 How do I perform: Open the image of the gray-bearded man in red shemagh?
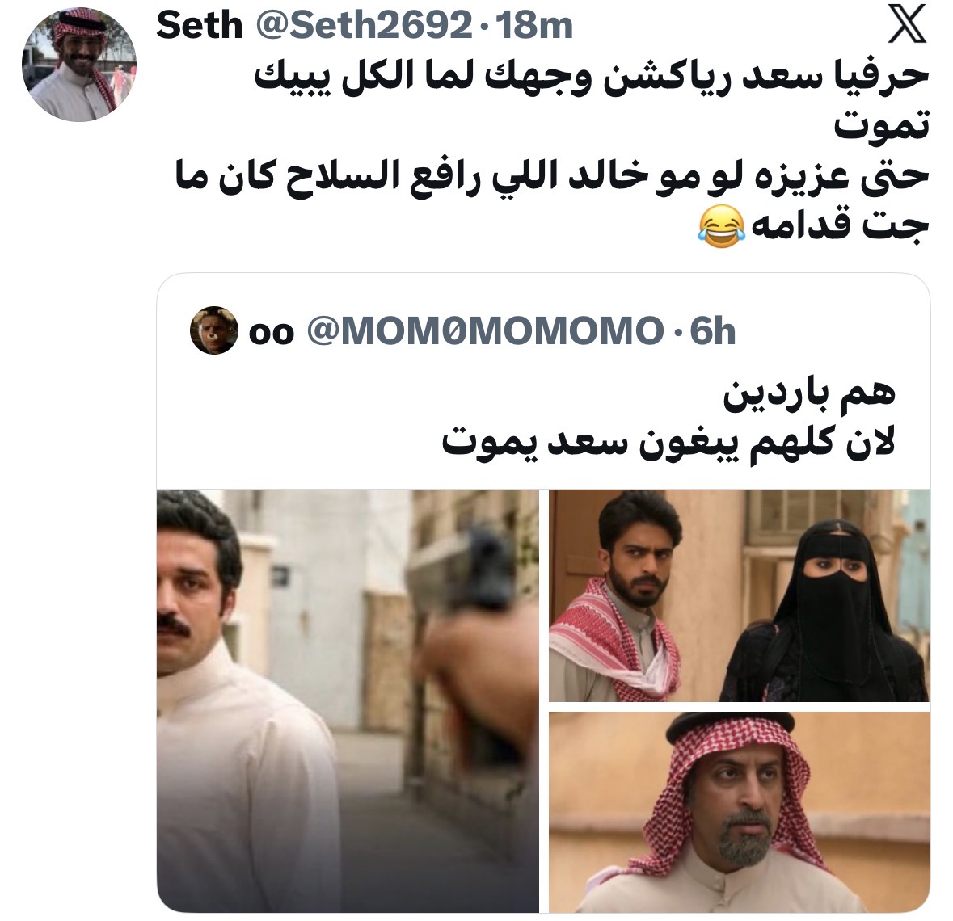[x=739, y=812]
